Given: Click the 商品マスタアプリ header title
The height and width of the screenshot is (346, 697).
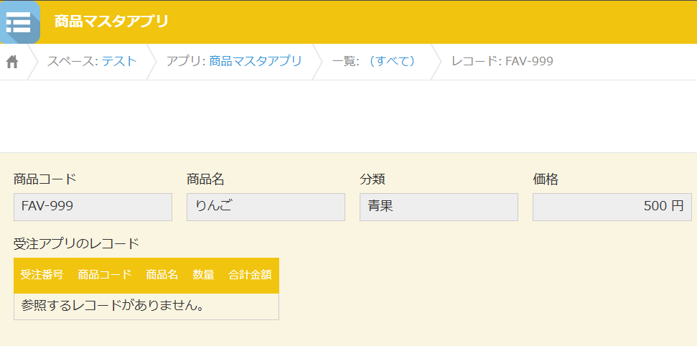Looking at the screenshot, I should coord(111,22).
